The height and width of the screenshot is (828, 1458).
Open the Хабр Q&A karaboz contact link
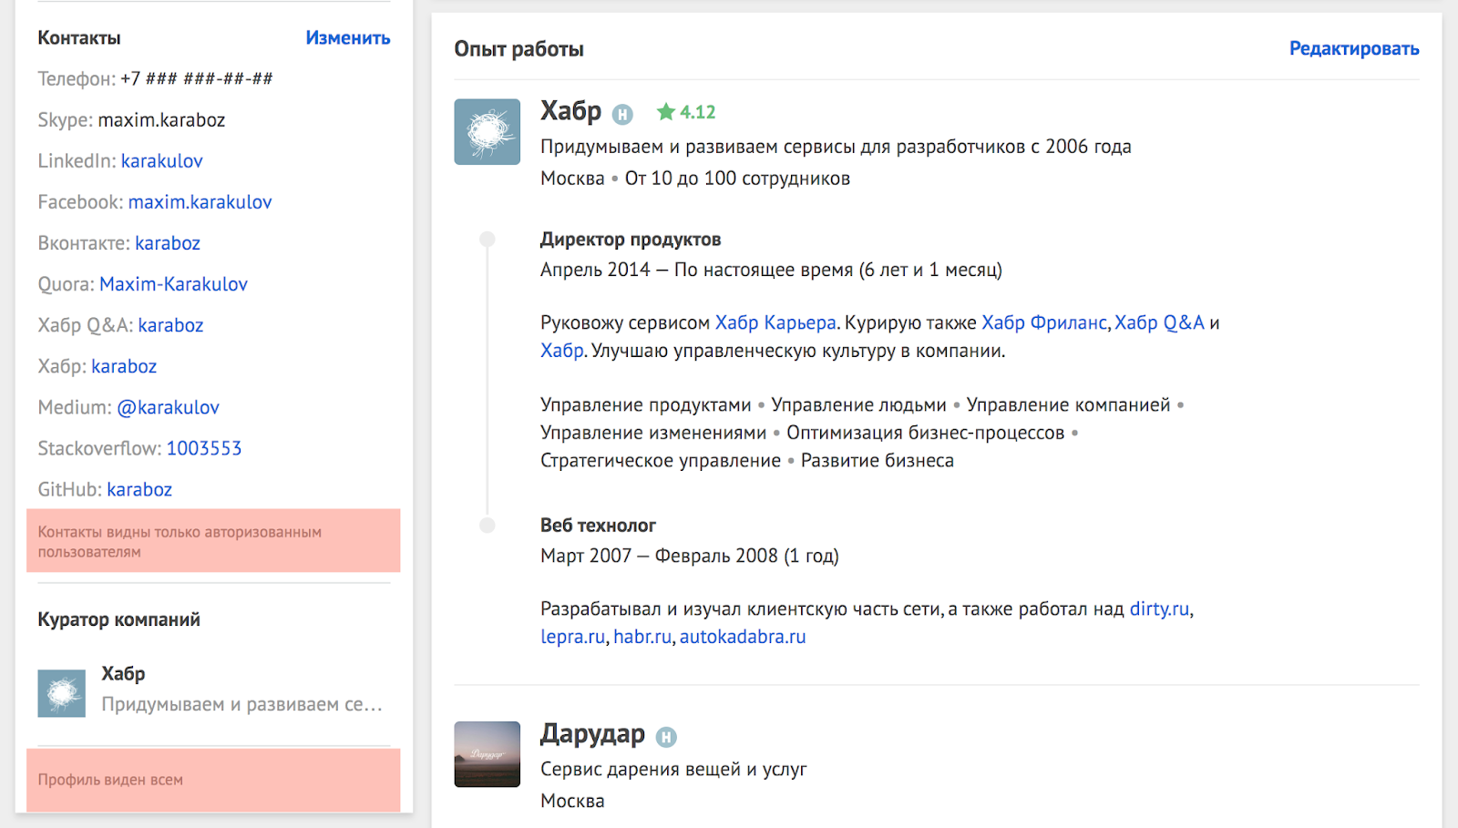[x=171, y=325]
